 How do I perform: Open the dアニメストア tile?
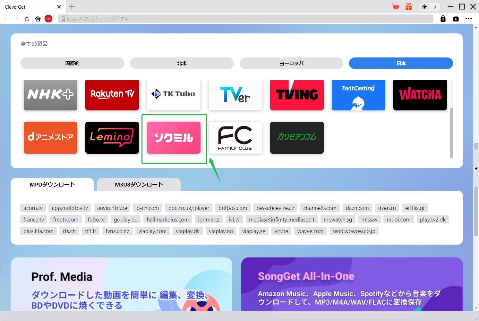pyautogui.click(x=50, y=138)
